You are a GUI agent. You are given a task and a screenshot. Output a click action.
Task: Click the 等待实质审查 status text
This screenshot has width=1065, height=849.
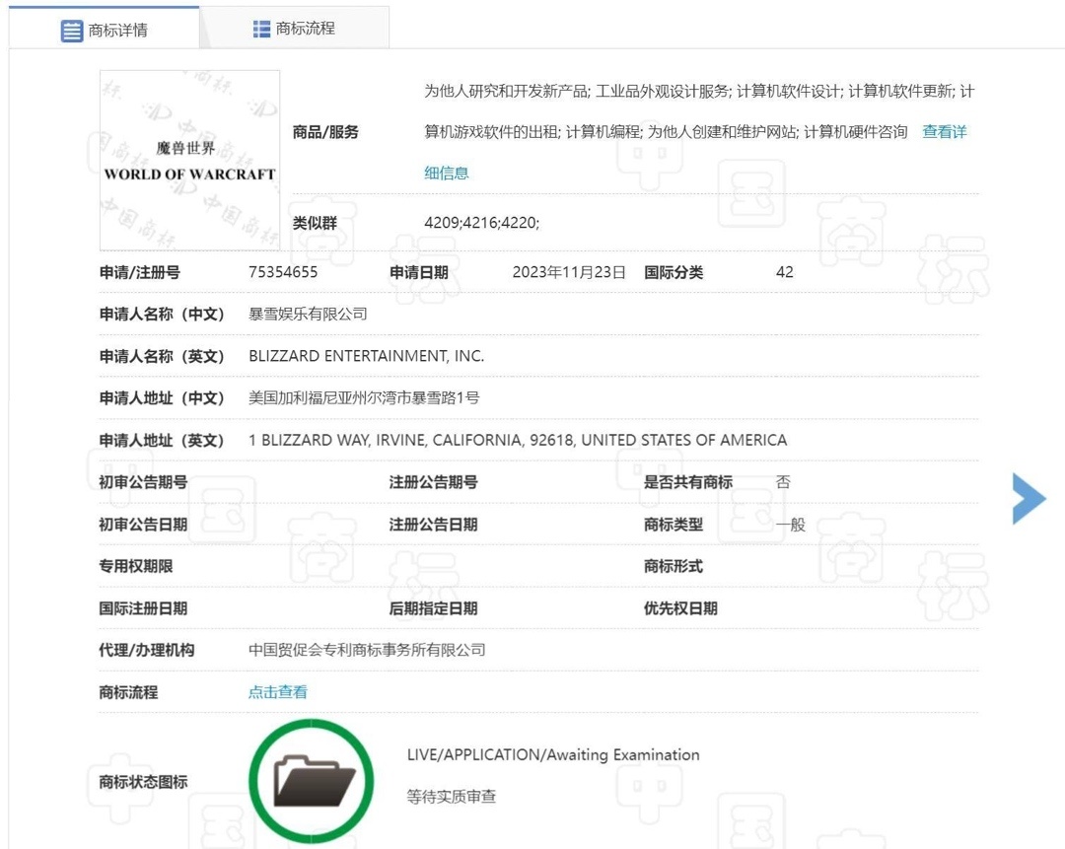[x=451, y=796]
